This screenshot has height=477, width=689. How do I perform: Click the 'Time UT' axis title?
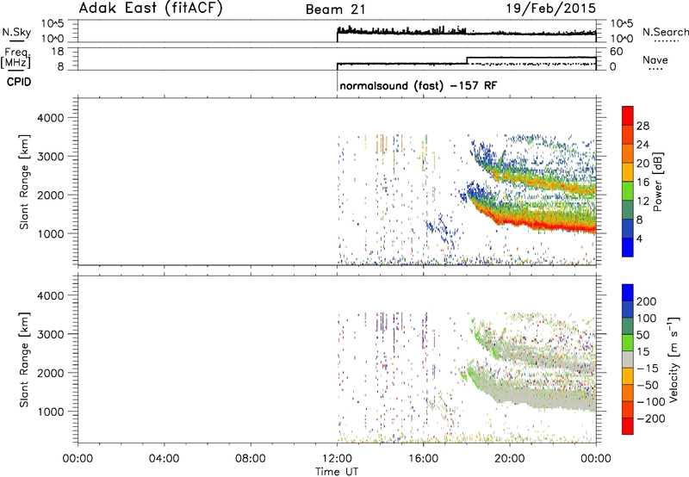pyautogui.click(x=337, y=472)
